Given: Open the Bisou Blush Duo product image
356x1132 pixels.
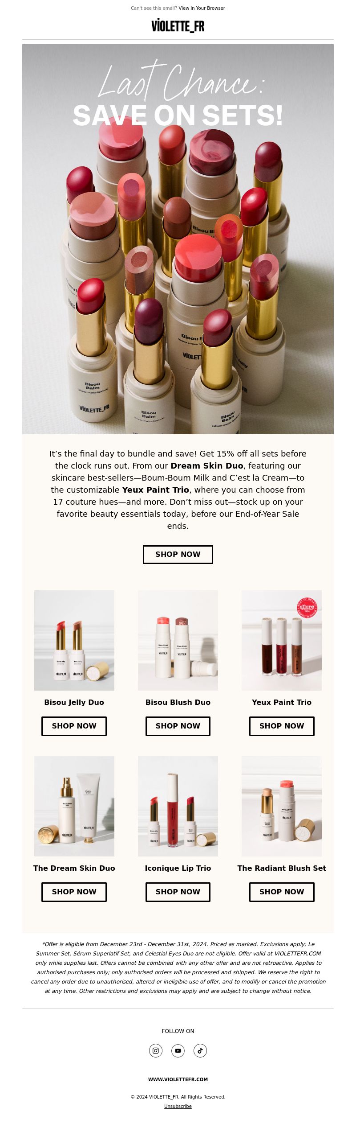Looking at the screenshot, I should tap(178, 640).
